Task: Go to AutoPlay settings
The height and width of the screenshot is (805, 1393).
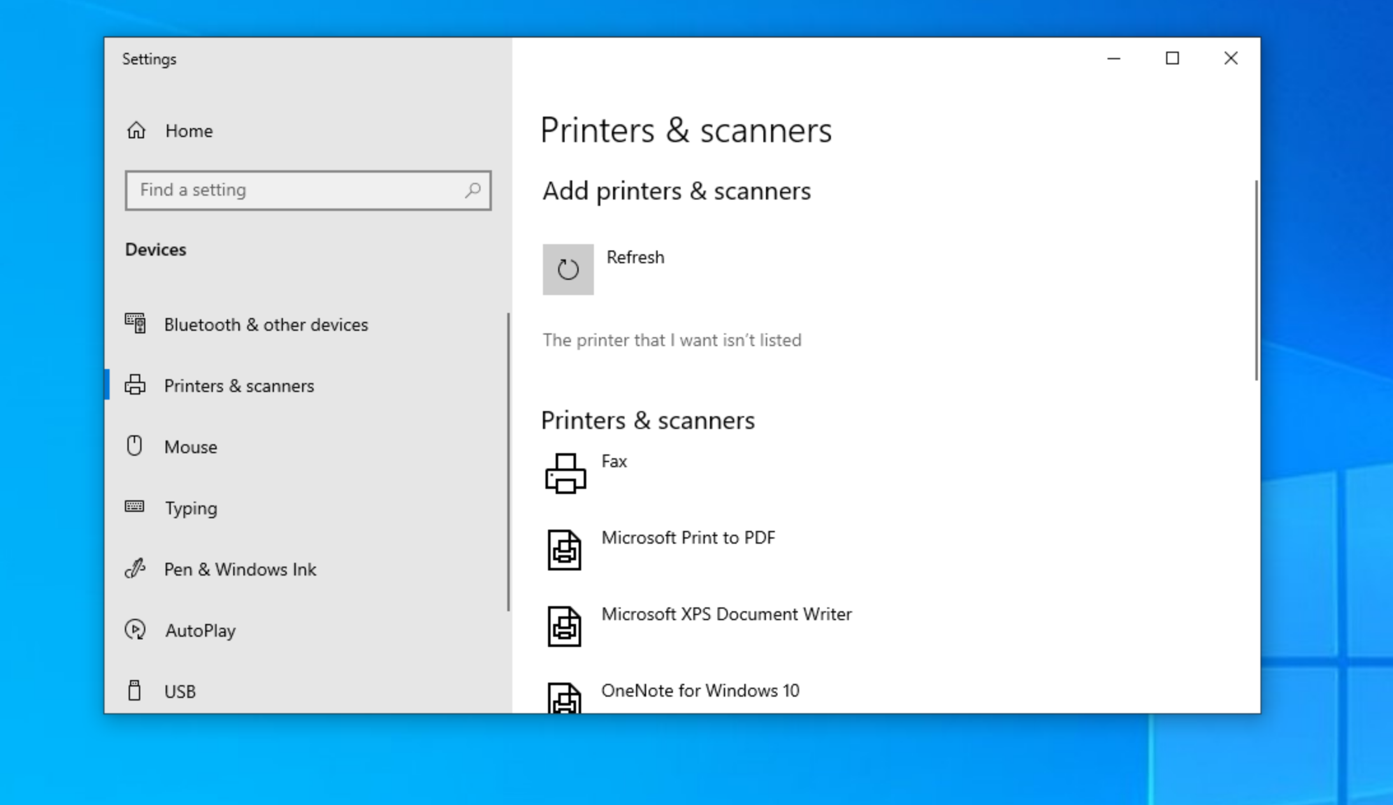Action: (200, 630)
